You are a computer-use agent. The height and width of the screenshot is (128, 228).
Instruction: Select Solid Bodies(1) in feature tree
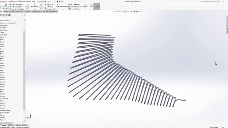[x=5, y=21]
